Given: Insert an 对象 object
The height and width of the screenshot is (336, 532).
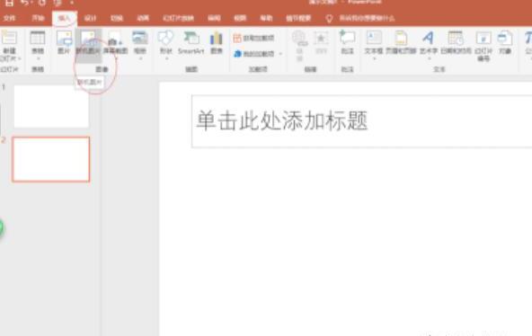Looking at the screenshot, I should click(x=505, y=43).
